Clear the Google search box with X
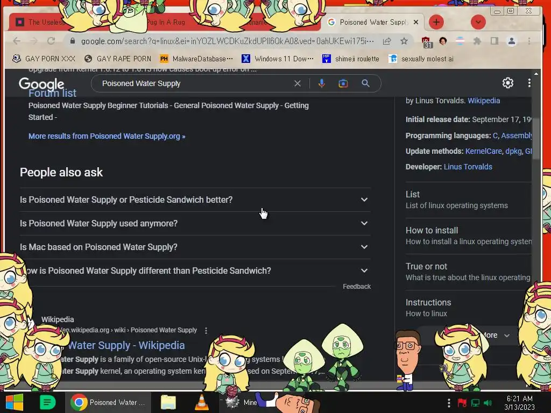This screenshot has height=413, width=551. [297, 83]
